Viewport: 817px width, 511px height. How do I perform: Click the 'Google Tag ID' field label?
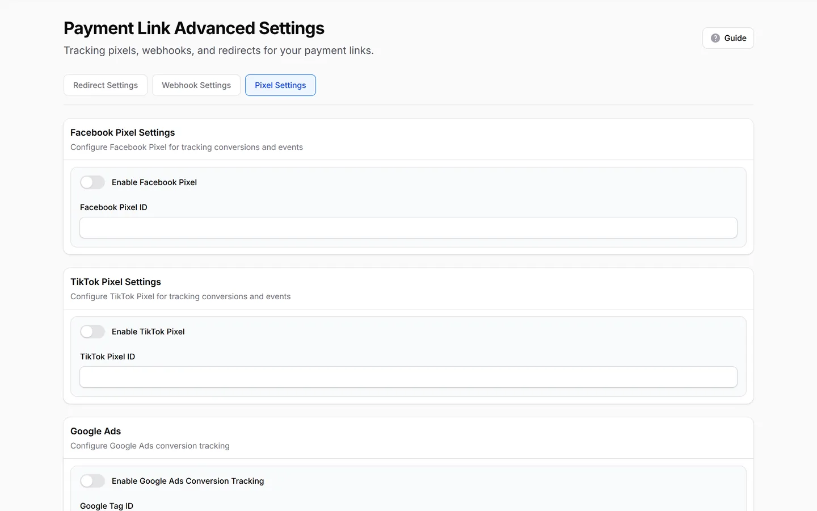click(x=107, y=506)
